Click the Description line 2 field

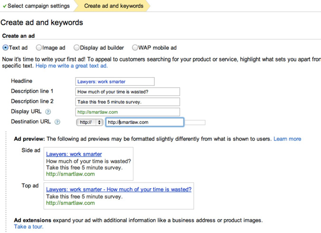point(127,102)
